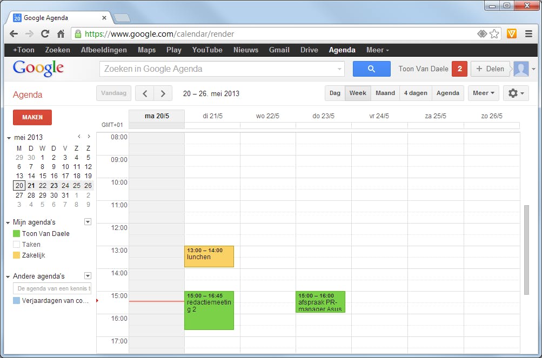Viewport: 542px width, 358px height.
Task: Toggle Verjaardagen van contacten calendar
Action: (x=16, y=301)
